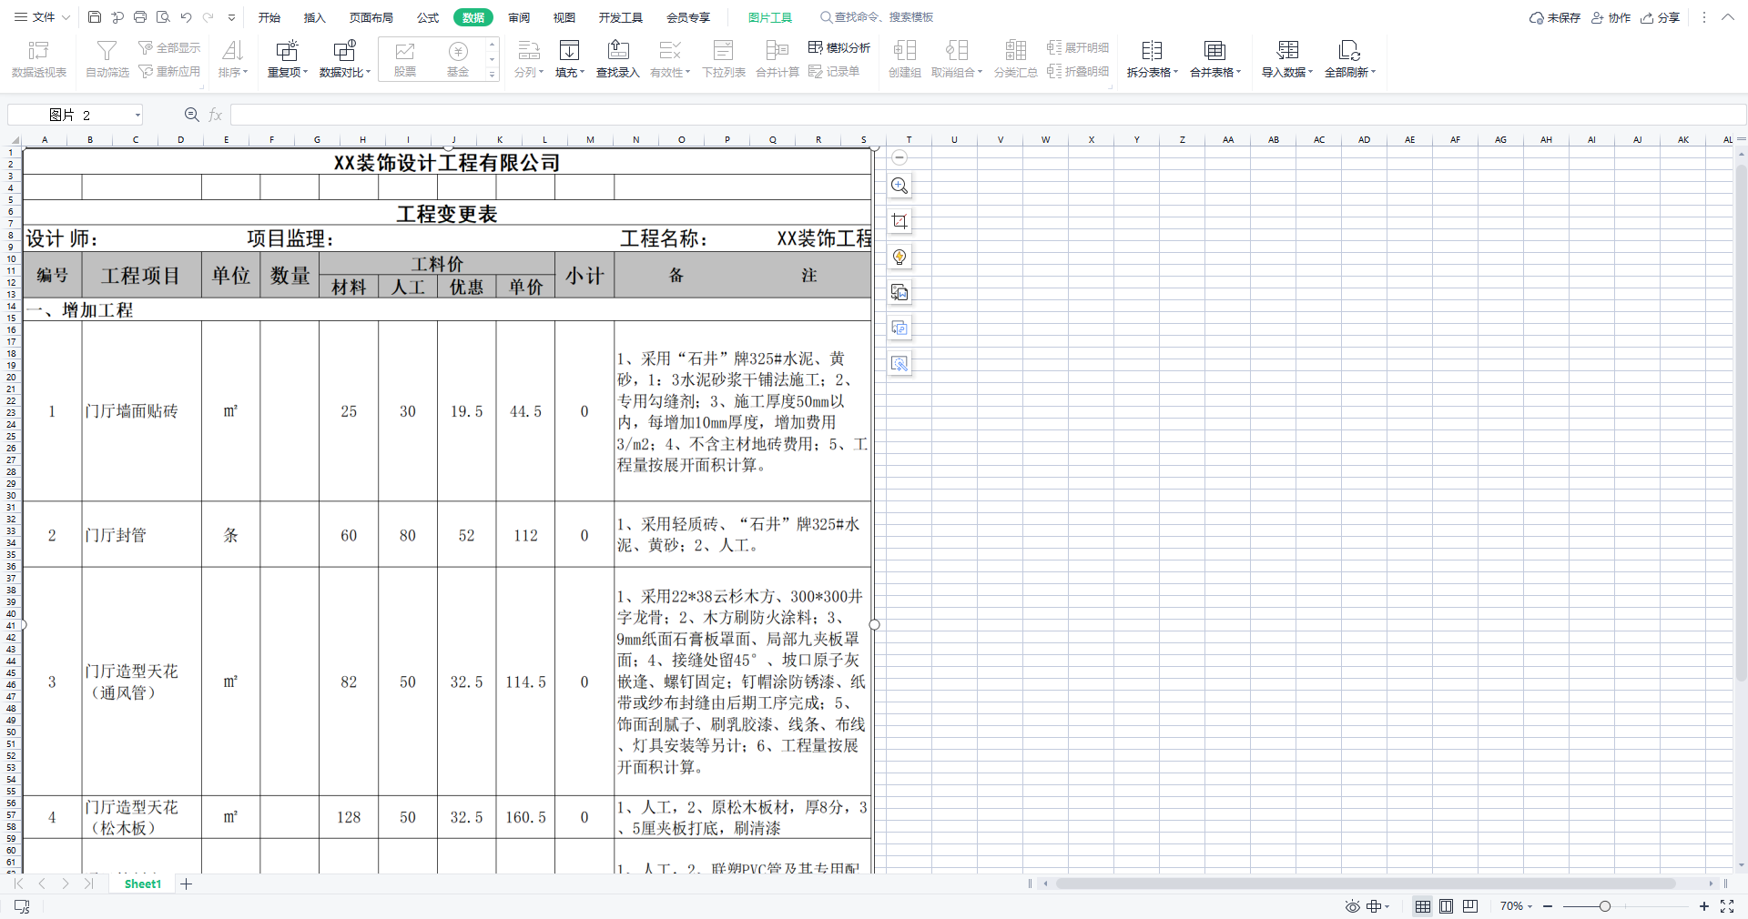This screenshot has width=1748, height=919.
Task: Open the 图片工具 picture tools tab
Action: [769, 16]
